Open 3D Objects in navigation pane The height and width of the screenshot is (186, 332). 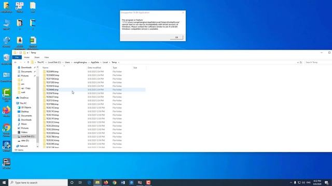coord(26,107)
